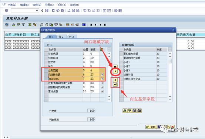Toggle total checkbox for 累计余额 row
The height and width of the screenshot is (139, 205).
tap(102, 91)
